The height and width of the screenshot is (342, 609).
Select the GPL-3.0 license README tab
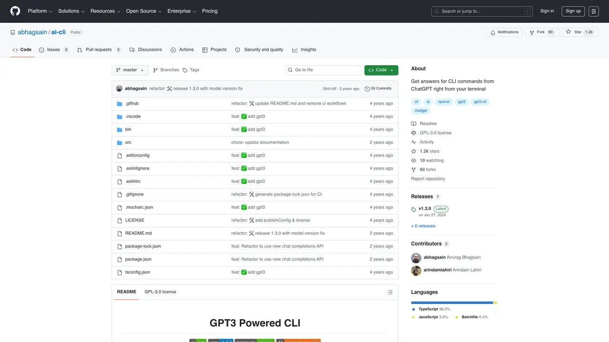pos(160,292)
